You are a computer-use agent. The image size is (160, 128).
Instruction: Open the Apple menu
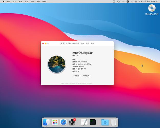coord(4,2)
